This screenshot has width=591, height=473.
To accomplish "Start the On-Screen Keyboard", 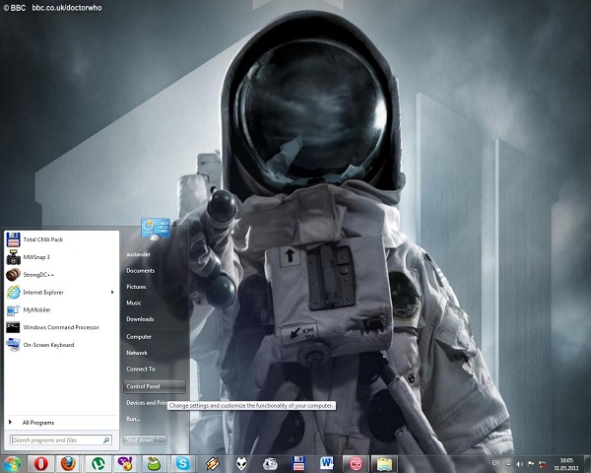I will [47, 345].
